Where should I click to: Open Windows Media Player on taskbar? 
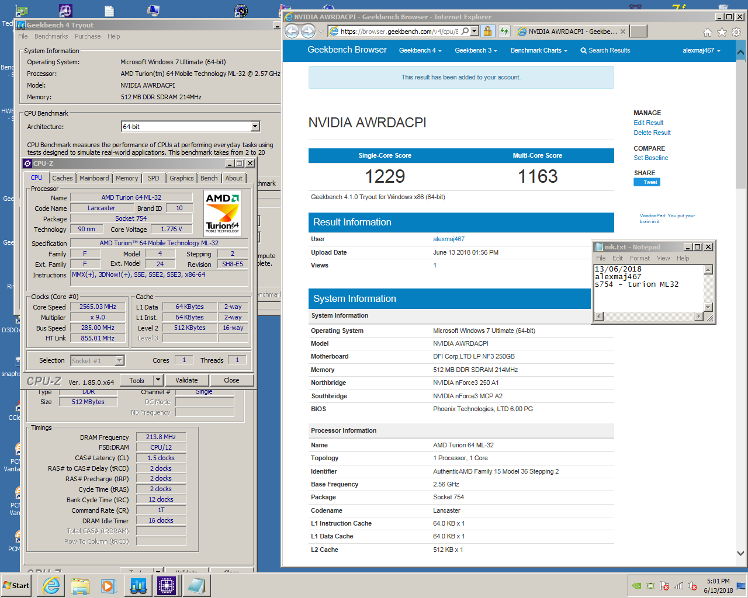click(109, 586)
